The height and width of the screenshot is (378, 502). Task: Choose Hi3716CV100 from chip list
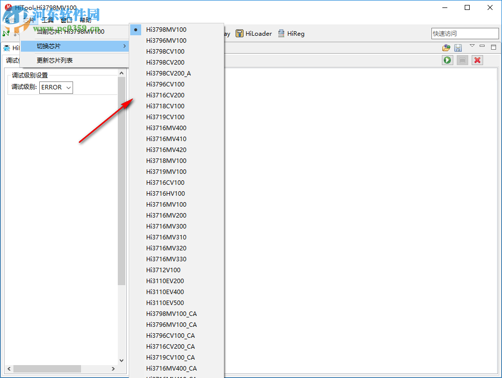coord(176,182)
